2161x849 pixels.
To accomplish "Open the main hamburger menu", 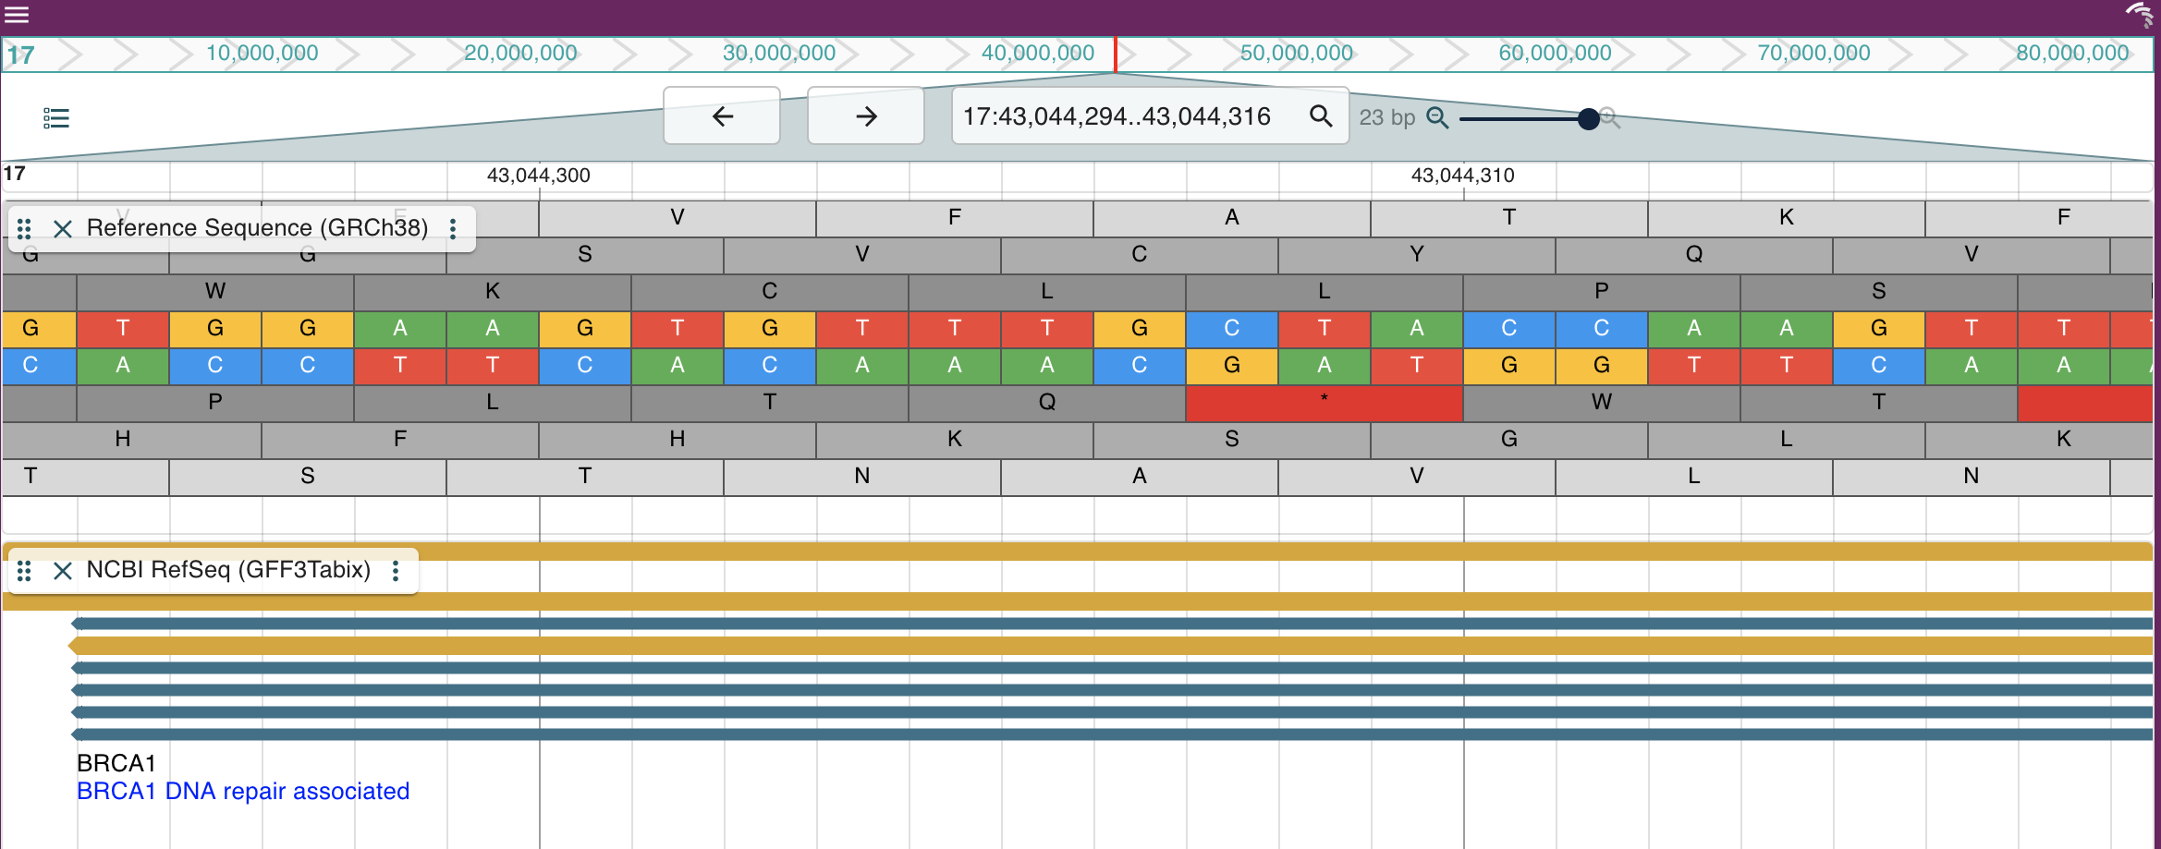I will pos(18,15).
